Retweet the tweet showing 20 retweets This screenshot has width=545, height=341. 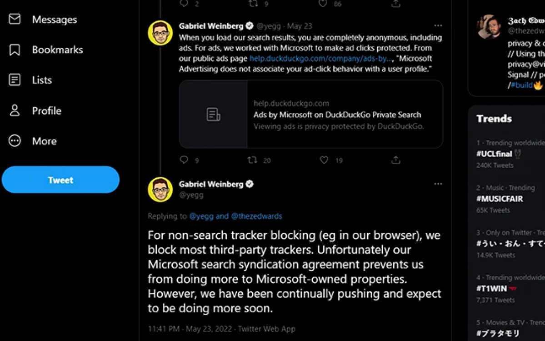point(252,160)
